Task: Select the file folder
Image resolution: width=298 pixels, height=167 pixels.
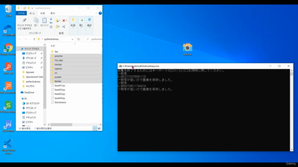Action: coord(56,51)
